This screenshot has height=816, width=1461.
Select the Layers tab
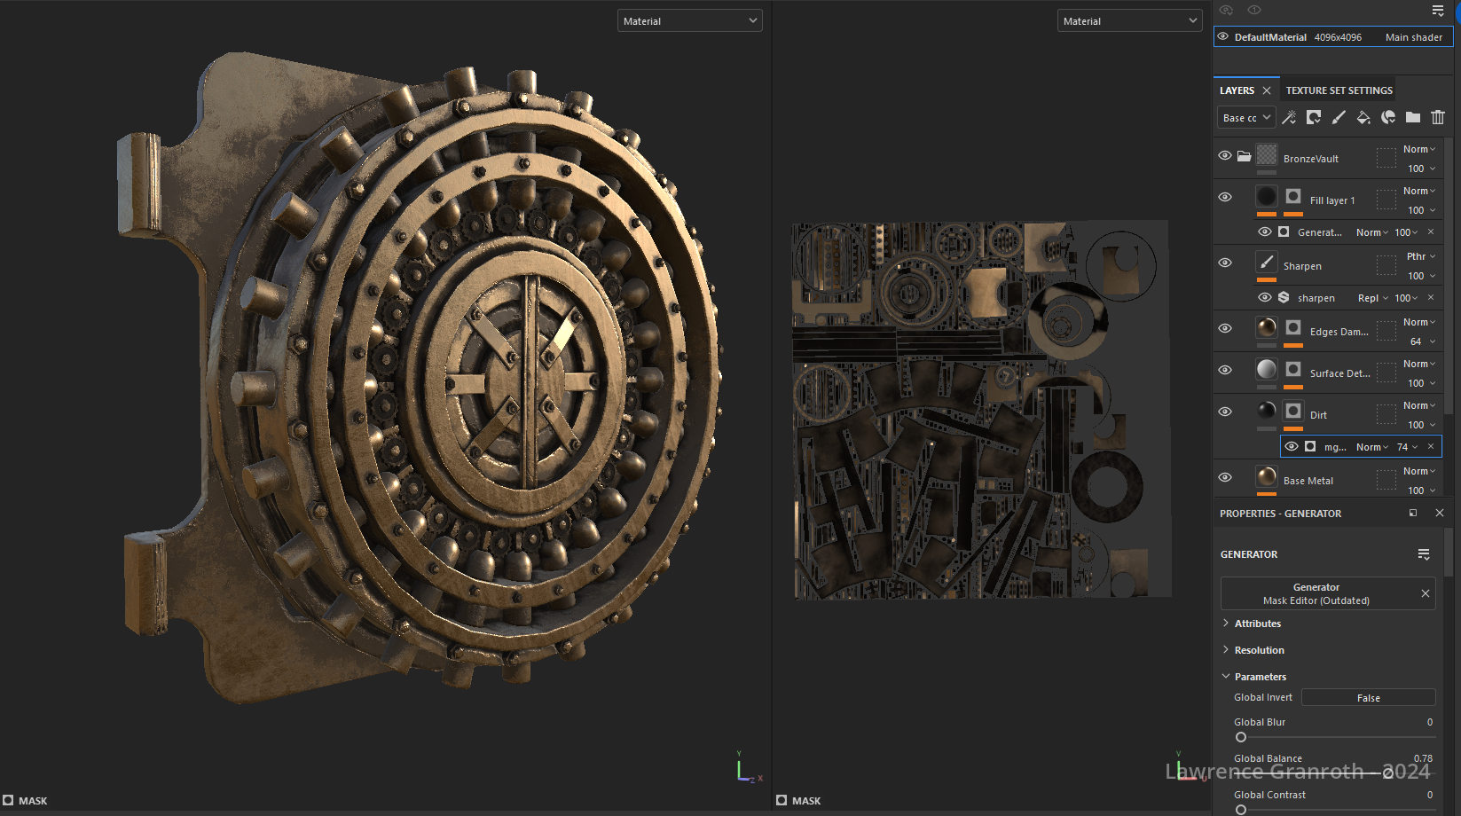1237,90
